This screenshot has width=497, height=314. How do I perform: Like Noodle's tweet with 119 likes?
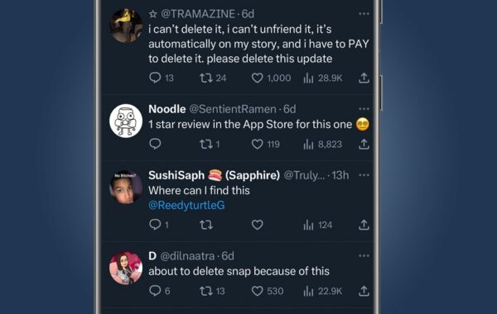point(257,145)
